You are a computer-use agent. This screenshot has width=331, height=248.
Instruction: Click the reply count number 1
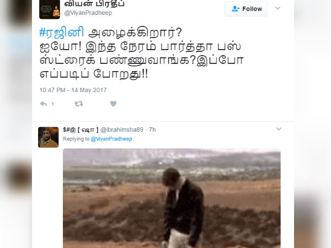(53, 104)
